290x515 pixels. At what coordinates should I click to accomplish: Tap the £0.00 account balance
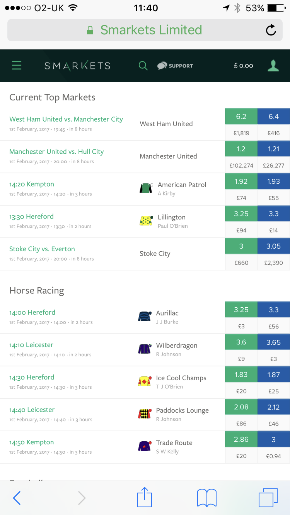[x=243, y=66]
